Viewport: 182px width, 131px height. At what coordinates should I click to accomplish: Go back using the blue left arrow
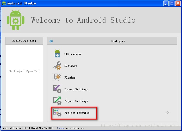point(51,41)
